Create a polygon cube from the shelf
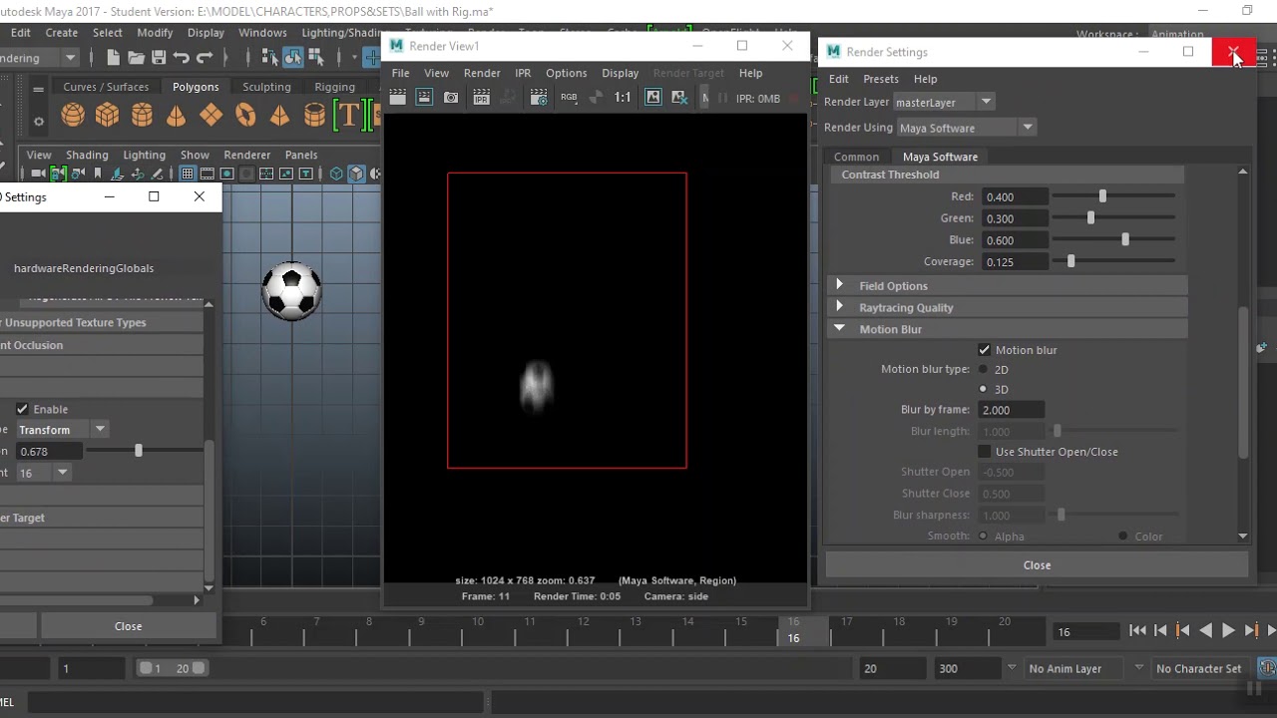 click(108, 116)
